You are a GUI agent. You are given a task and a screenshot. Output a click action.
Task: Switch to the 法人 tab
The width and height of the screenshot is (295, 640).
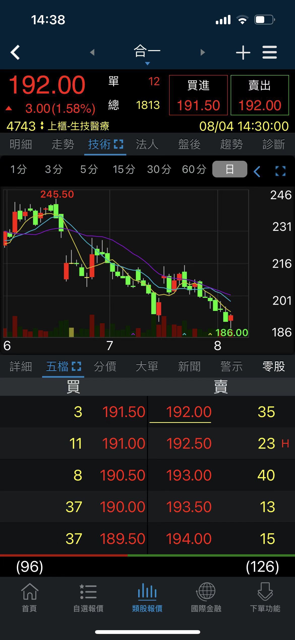point(147,144)
